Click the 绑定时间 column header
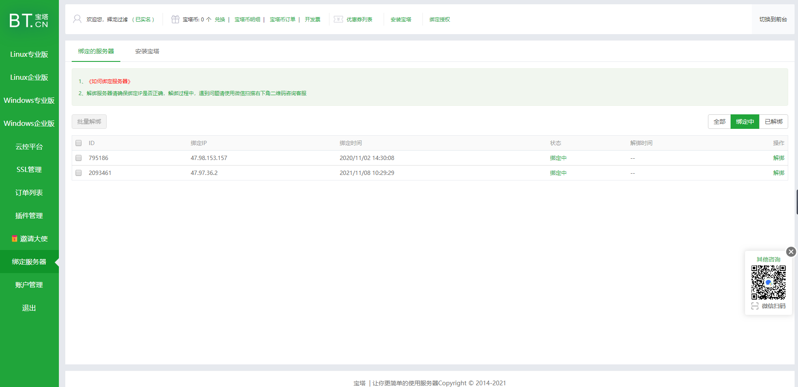Viewport: 798px width, 387px height. (351, 143)
